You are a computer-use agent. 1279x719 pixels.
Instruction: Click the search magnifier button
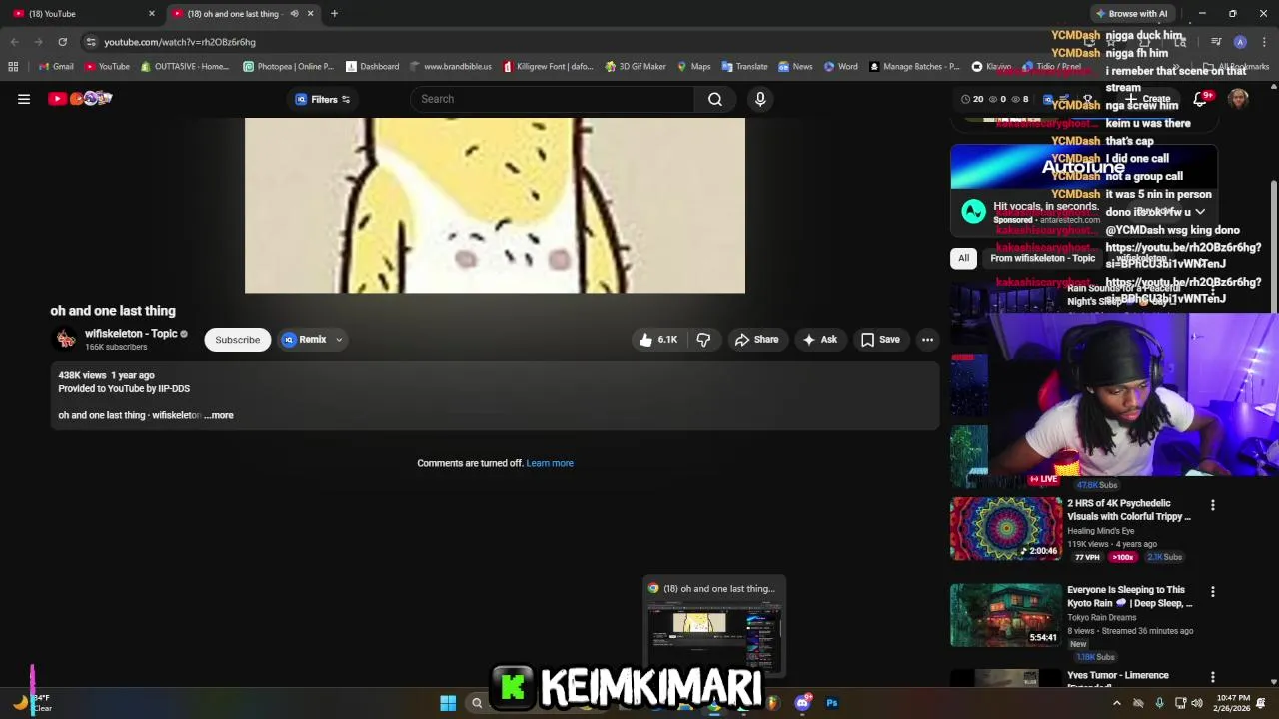pyautogui.click(x=715, y=99)
